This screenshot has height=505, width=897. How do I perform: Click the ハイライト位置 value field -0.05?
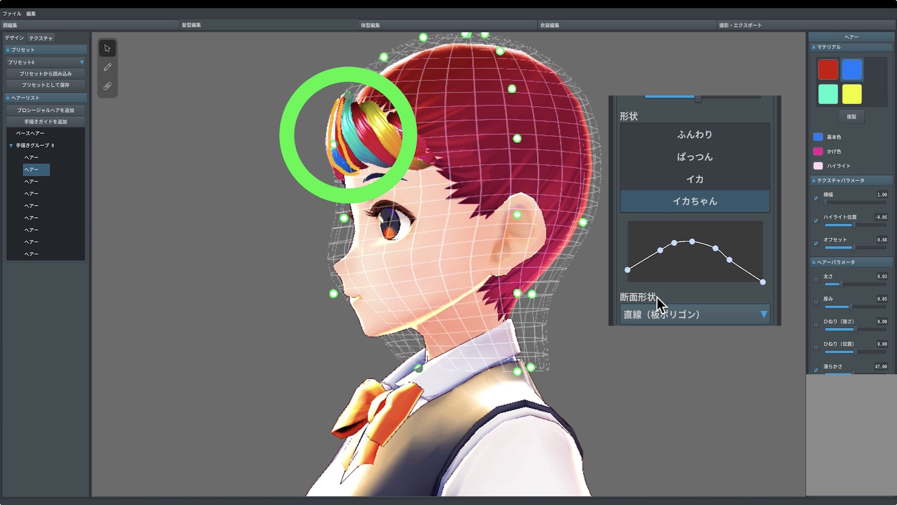pyautogui.click(x=881, y=217)
